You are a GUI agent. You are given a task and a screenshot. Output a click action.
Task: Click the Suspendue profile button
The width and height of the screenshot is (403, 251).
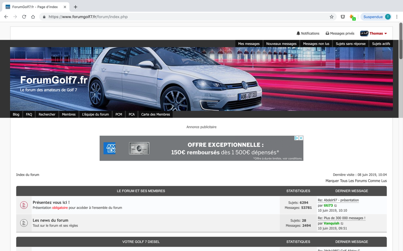(376, 17)
